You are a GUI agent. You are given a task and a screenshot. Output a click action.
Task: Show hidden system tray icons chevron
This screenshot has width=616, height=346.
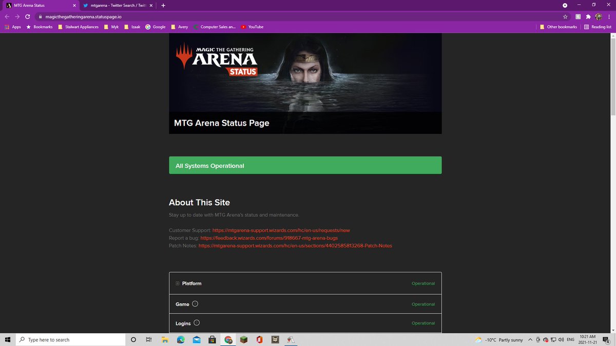point(530,340)
